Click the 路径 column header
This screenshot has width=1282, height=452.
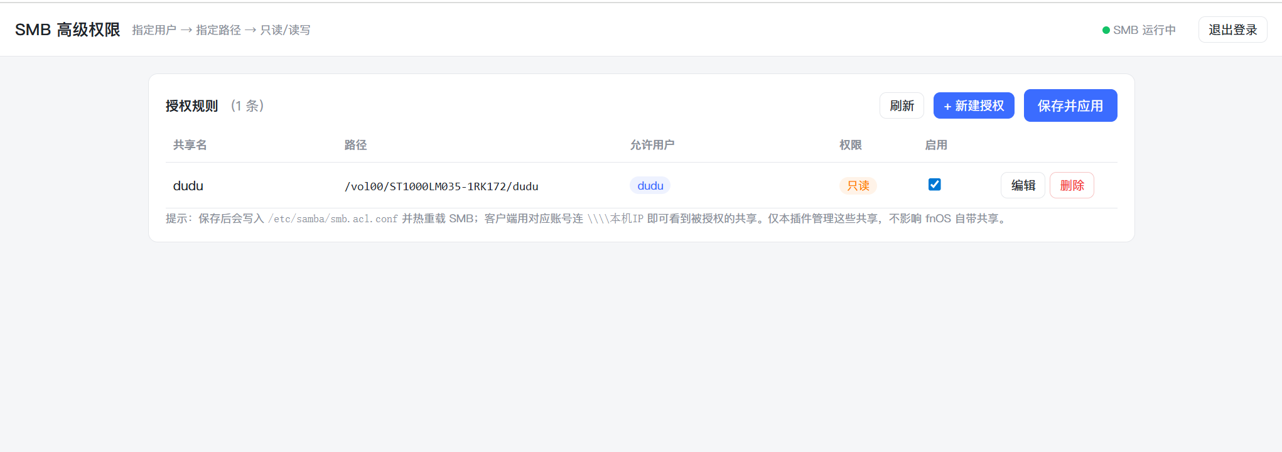pos(355,145)
